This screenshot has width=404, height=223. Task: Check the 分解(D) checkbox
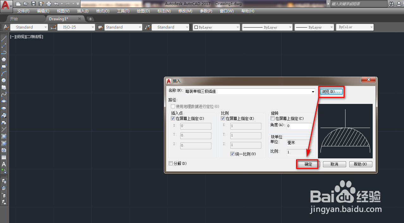coord(171,163)
